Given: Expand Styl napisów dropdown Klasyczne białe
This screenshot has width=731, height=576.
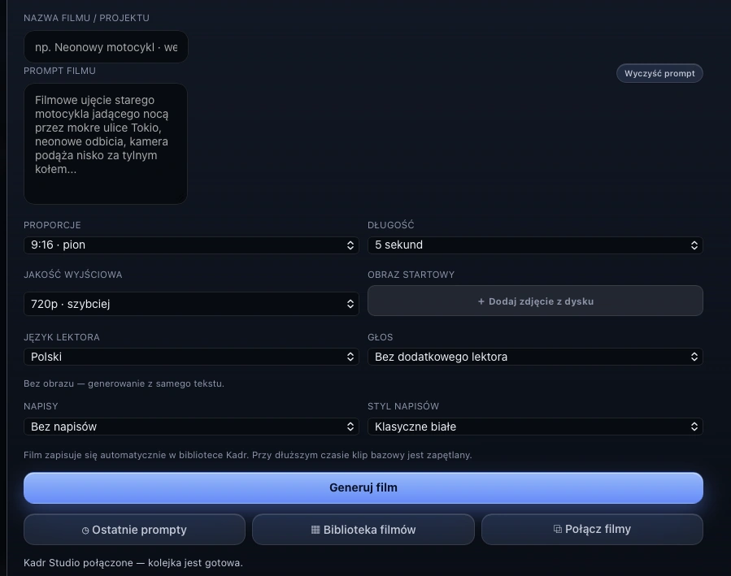Looking at the screenshot, I should click(x=535, y=427).
